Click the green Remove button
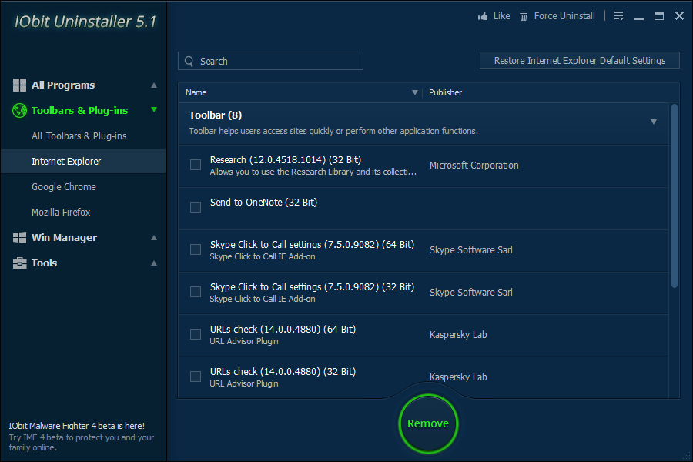This screenshot has height=462, width=693. tap(428, 423)
